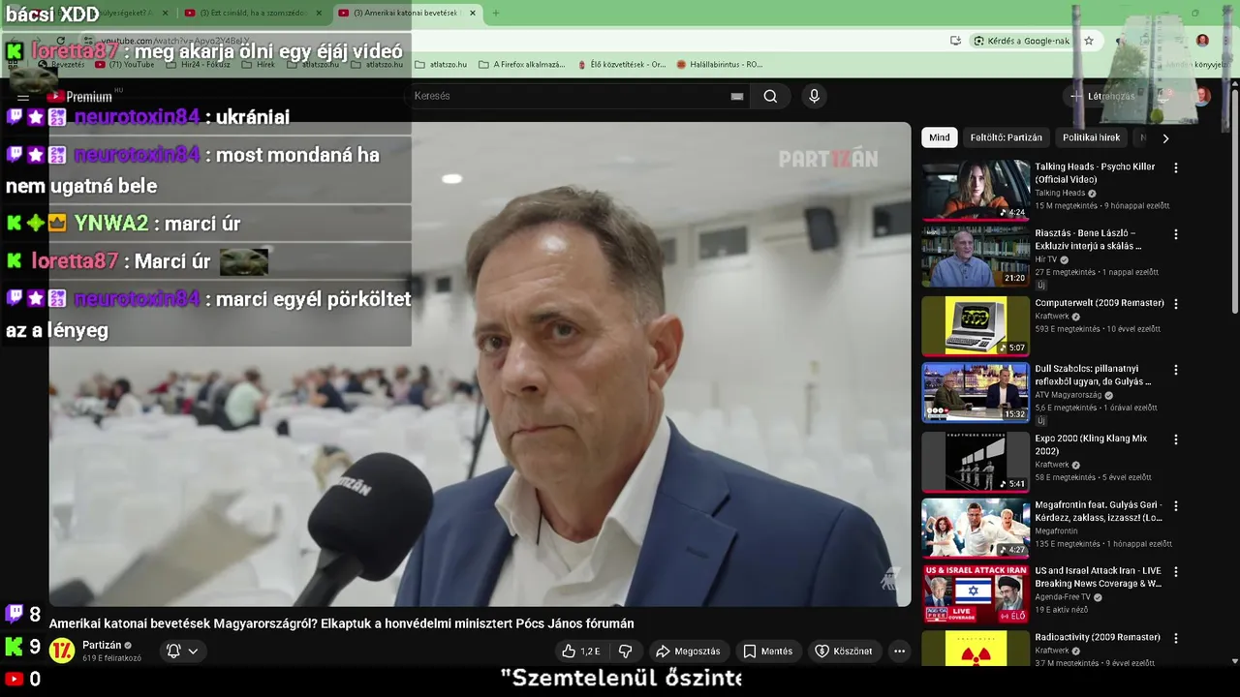
Task: Open the Computerwelt (2009 Remaster) title link
Action: (x=1100, y=303)
